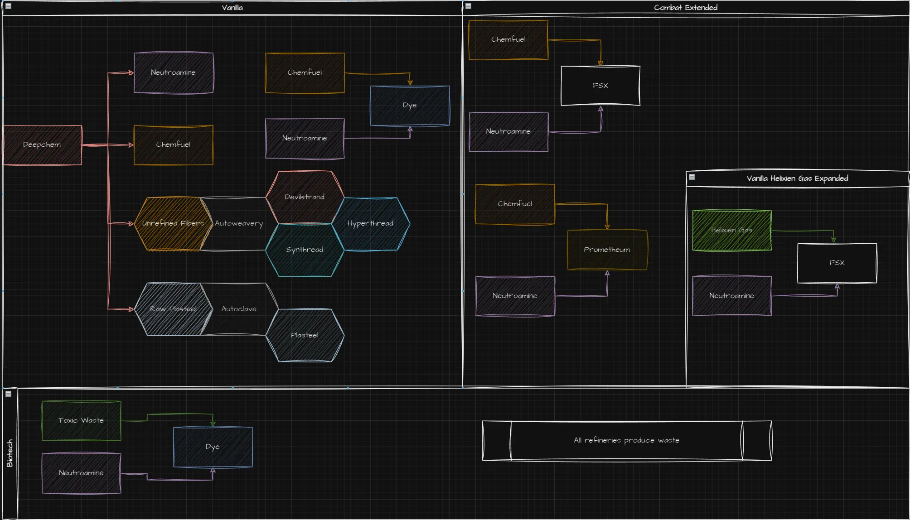Select the 'All refineries produce waste' note
This screenshot has width=910, height=520.
pyautogui.click(x=626, y=440)
